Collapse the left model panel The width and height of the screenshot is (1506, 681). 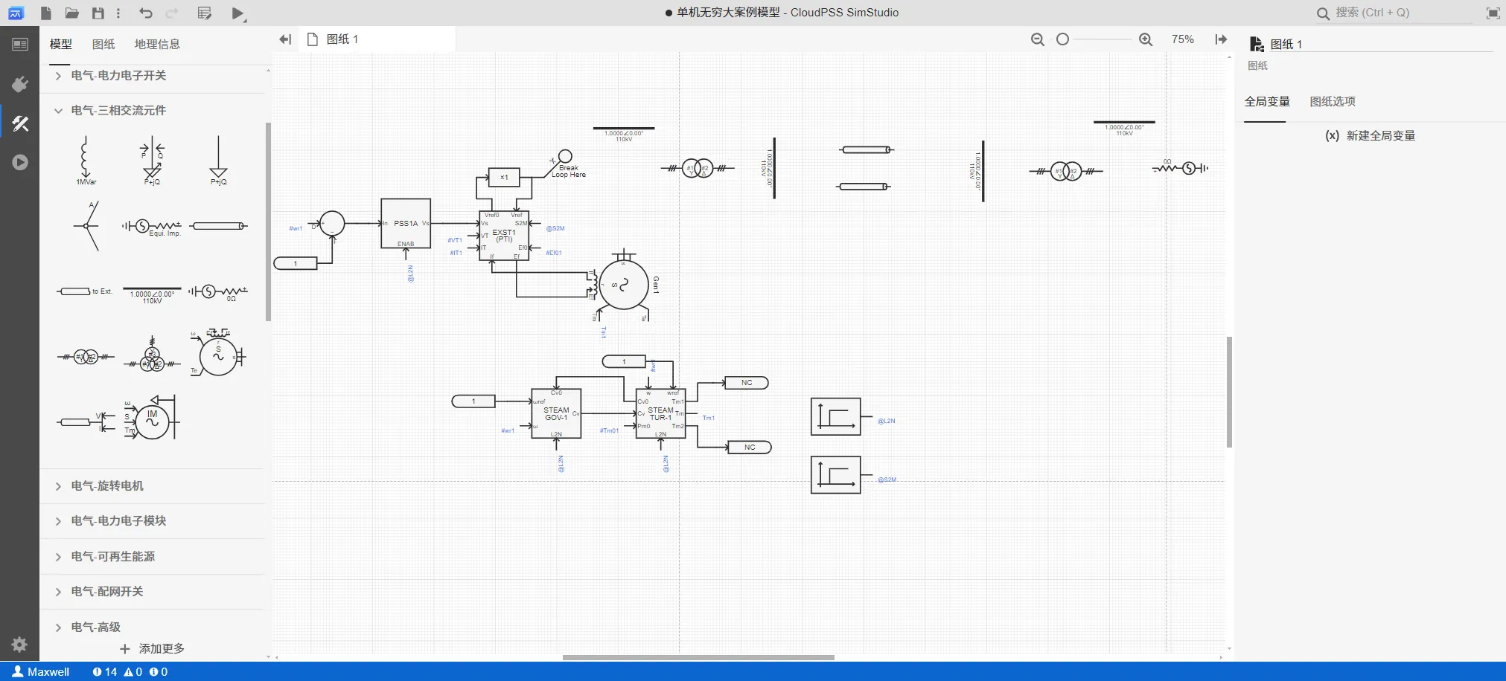coord(285,39)
